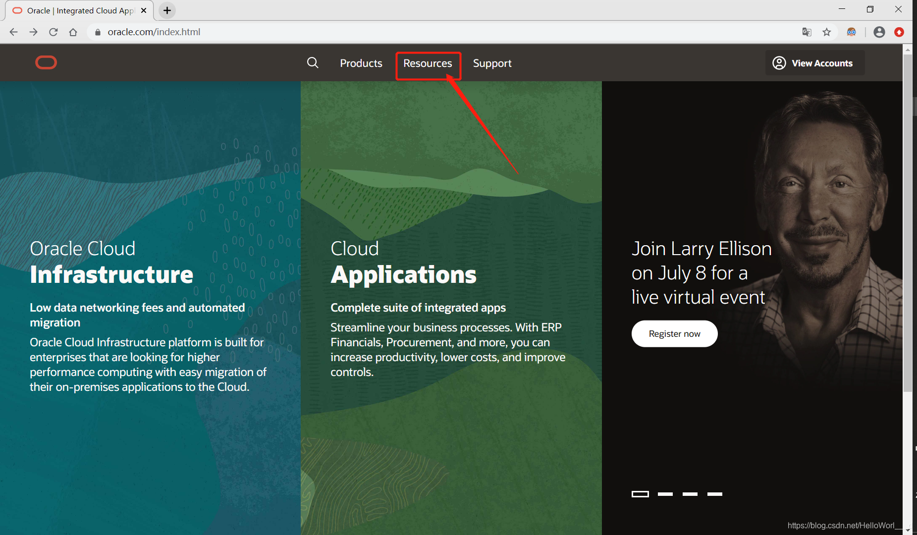Go to the browser home page icon

pos(73,32)
